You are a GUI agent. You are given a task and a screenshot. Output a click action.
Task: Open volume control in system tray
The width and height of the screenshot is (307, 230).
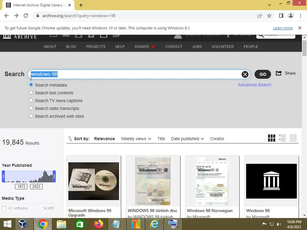pyautogui.click(x=279, y=224)
